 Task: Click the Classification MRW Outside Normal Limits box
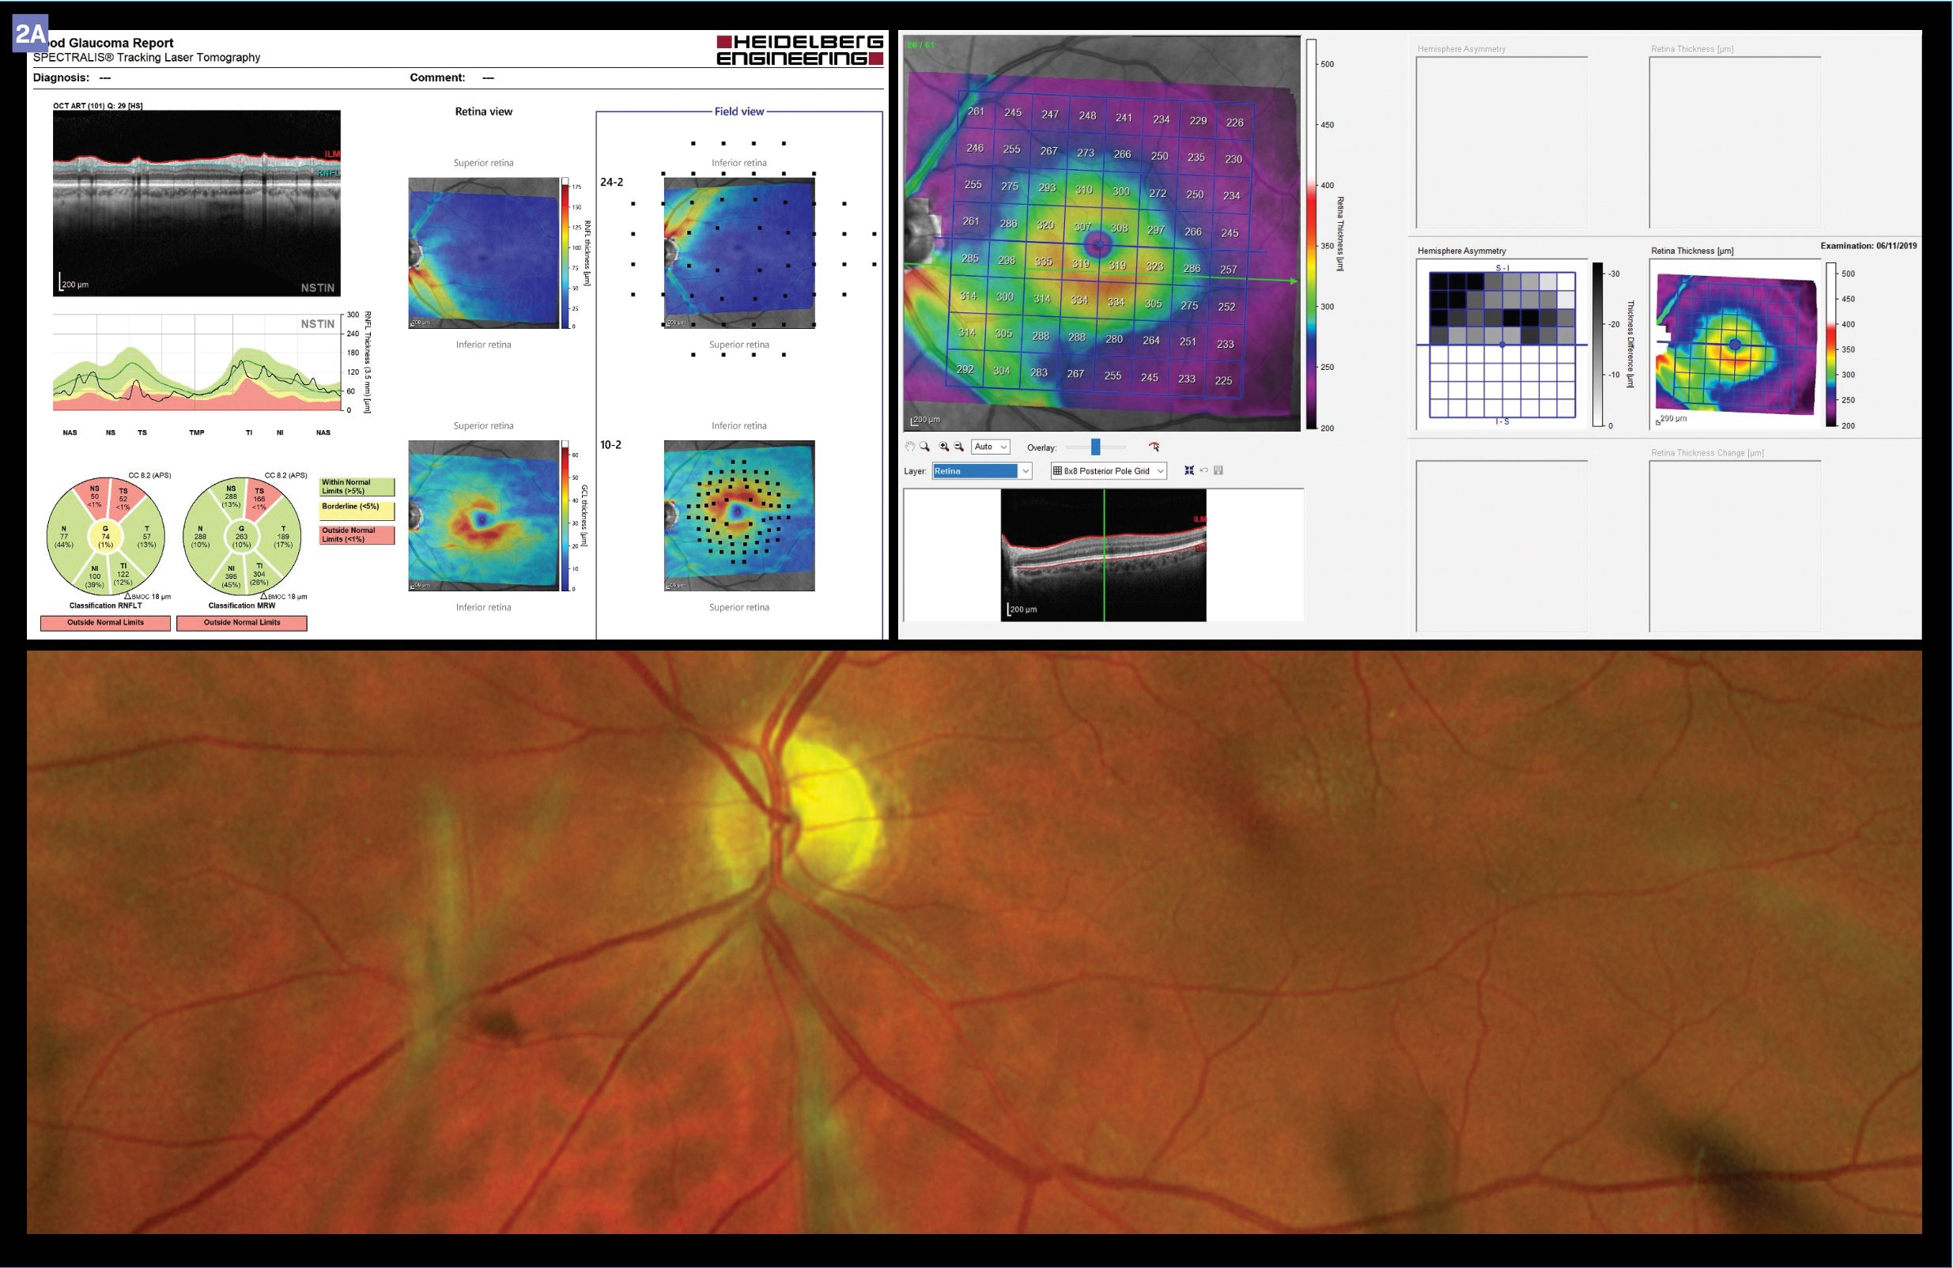[242, 624]
